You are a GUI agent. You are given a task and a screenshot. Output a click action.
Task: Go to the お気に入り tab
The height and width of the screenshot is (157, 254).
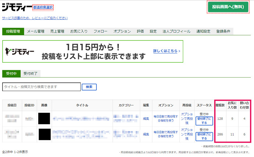pyautogui.click(x=79, y=32)
